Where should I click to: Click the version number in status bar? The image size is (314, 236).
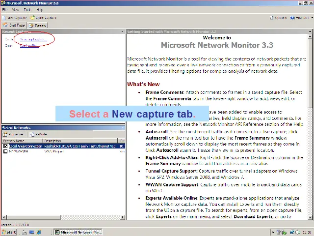pos(15,225)
